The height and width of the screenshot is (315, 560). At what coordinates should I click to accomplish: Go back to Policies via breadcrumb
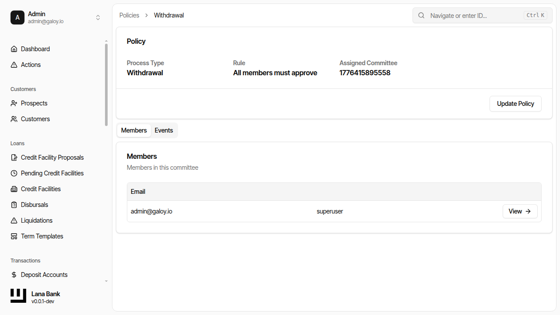[x=129, y=15]
